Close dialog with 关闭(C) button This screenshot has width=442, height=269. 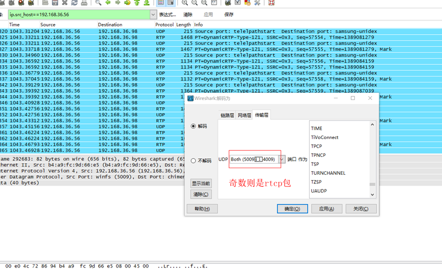[361, 209]
